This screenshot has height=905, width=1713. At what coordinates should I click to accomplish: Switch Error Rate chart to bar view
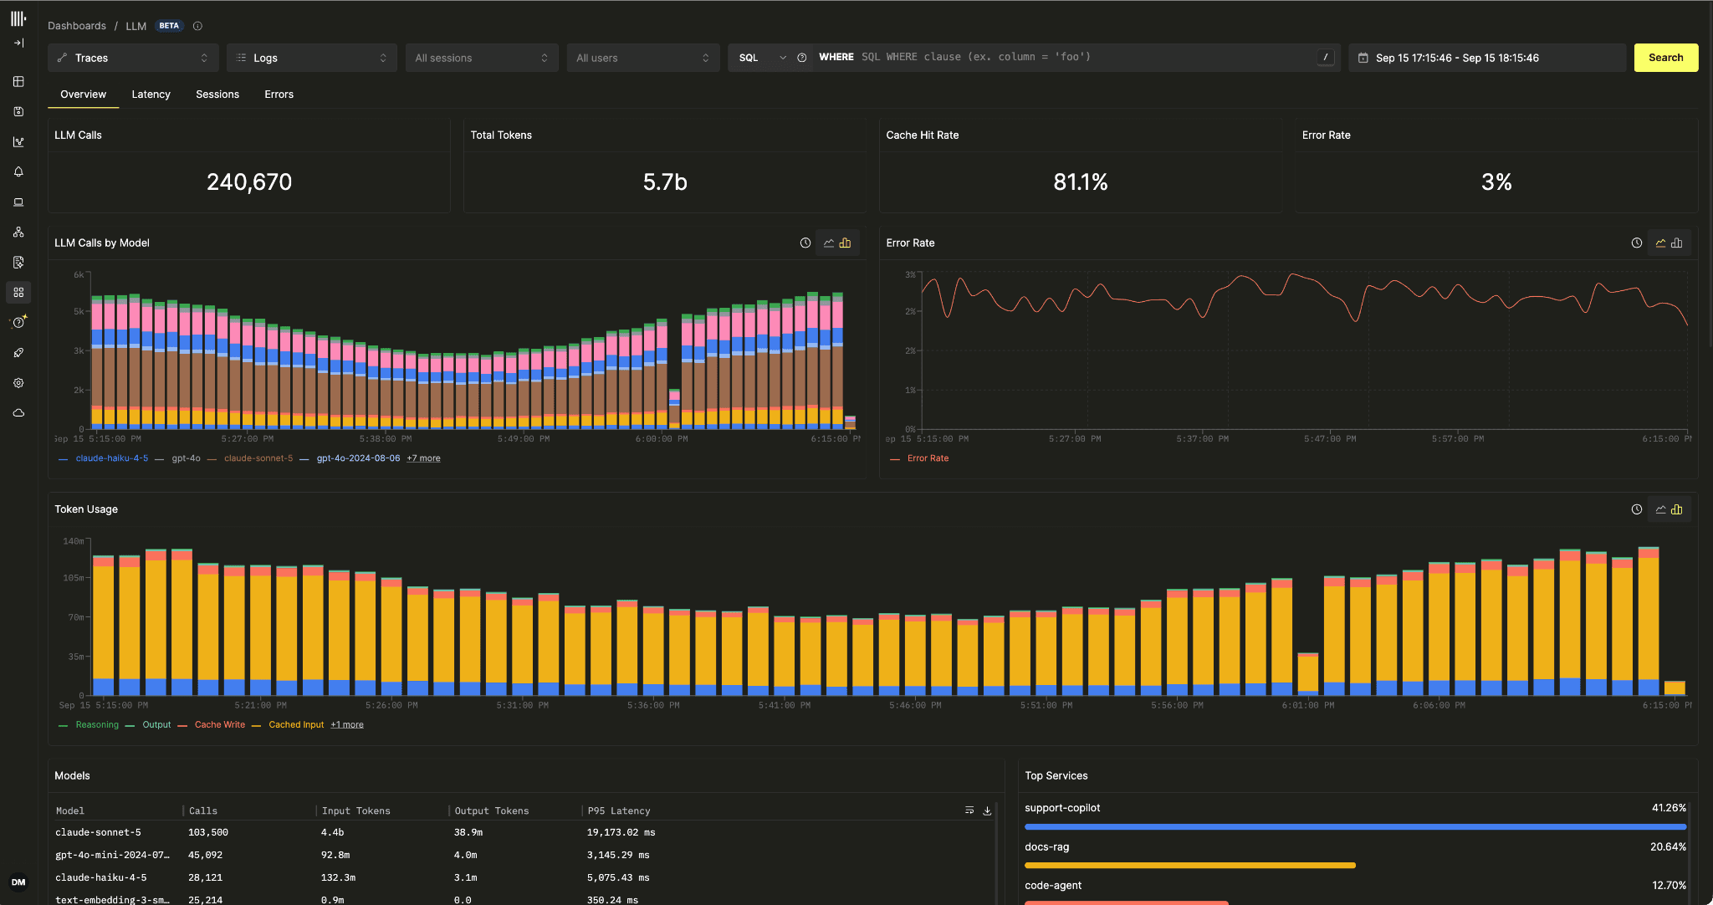pyautogui.click(x=1677, y=243)
